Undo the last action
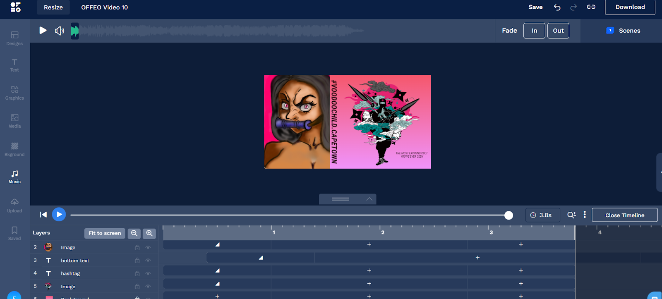 pyautogui.click(x=557, y=7)
